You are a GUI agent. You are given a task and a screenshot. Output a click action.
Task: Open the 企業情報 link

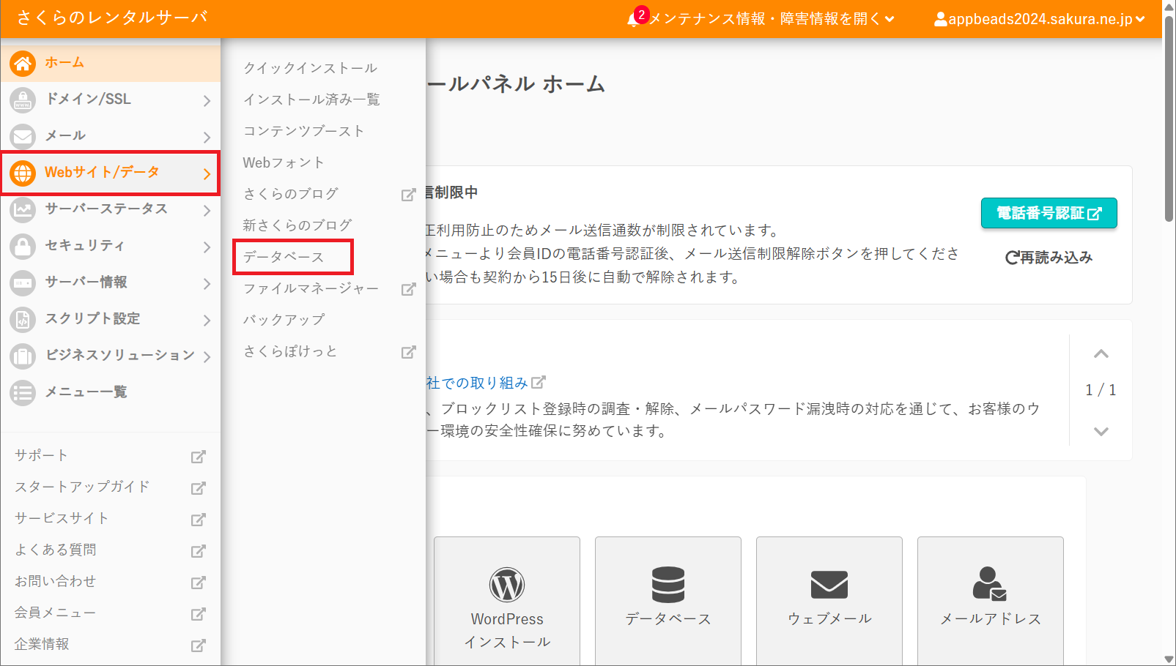pos(42,644)
